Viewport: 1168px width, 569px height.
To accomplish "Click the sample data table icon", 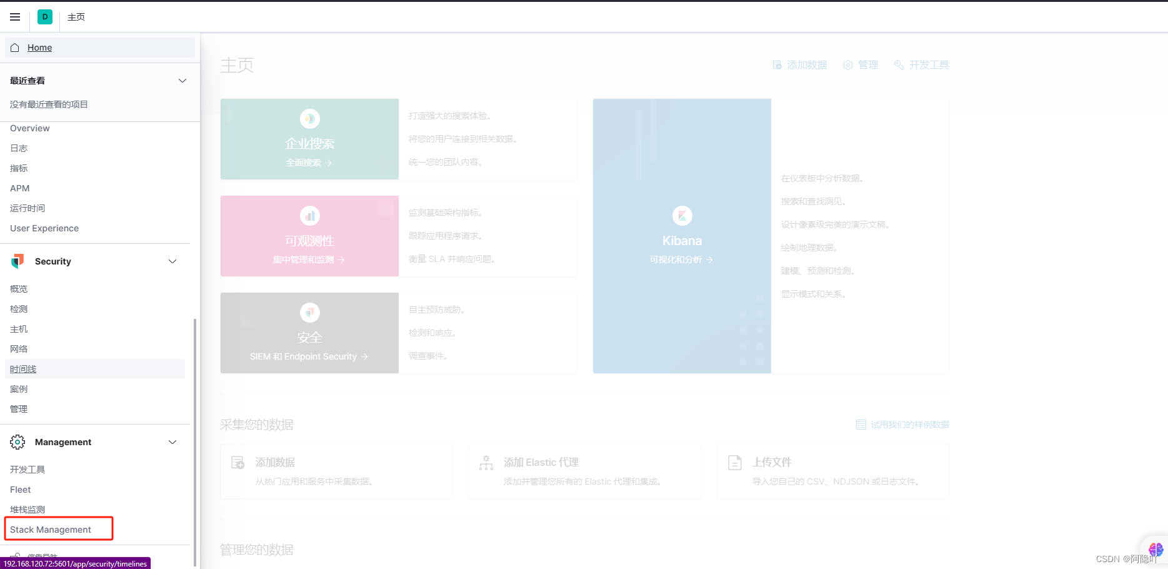I will pos(861,425).
